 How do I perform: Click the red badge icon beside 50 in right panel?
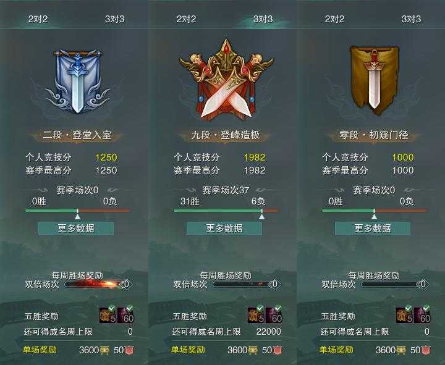pyautogui.click(x=426, y=350)
